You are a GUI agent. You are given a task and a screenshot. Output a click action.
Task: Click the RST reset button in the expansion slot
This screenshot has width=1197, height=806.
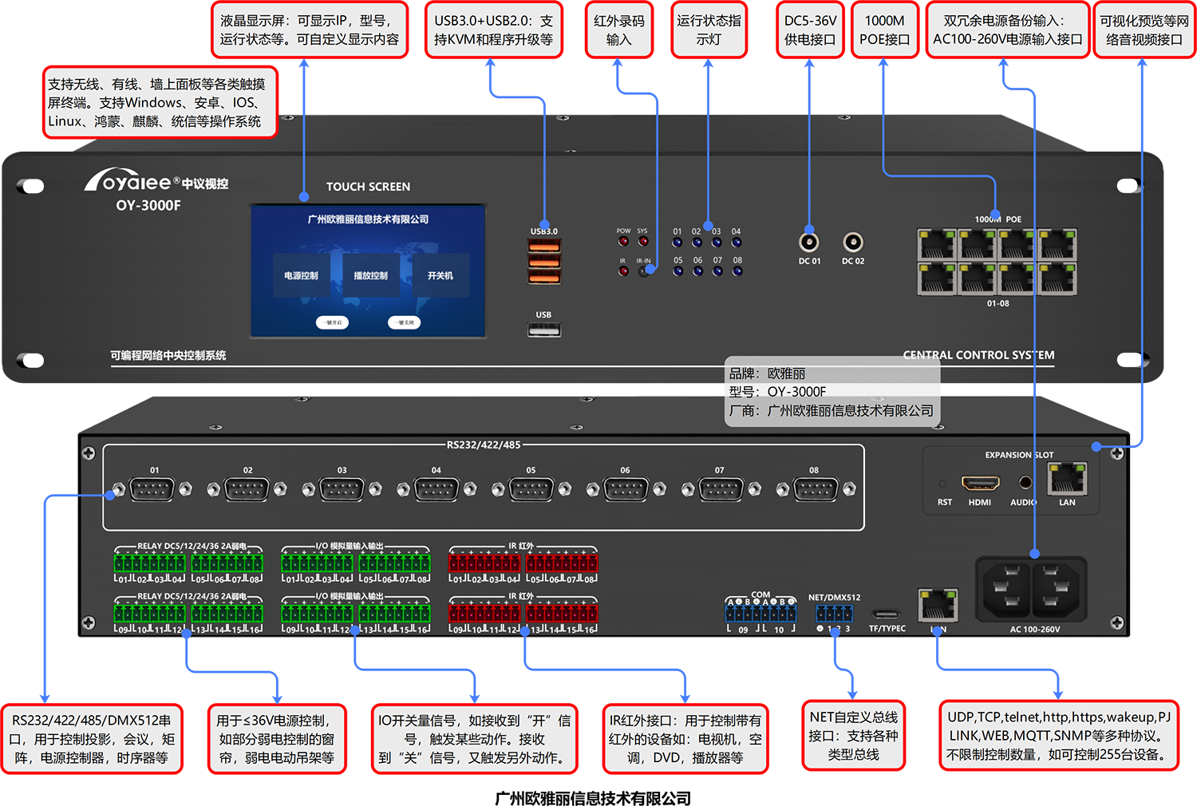click(x=942, y=484)
